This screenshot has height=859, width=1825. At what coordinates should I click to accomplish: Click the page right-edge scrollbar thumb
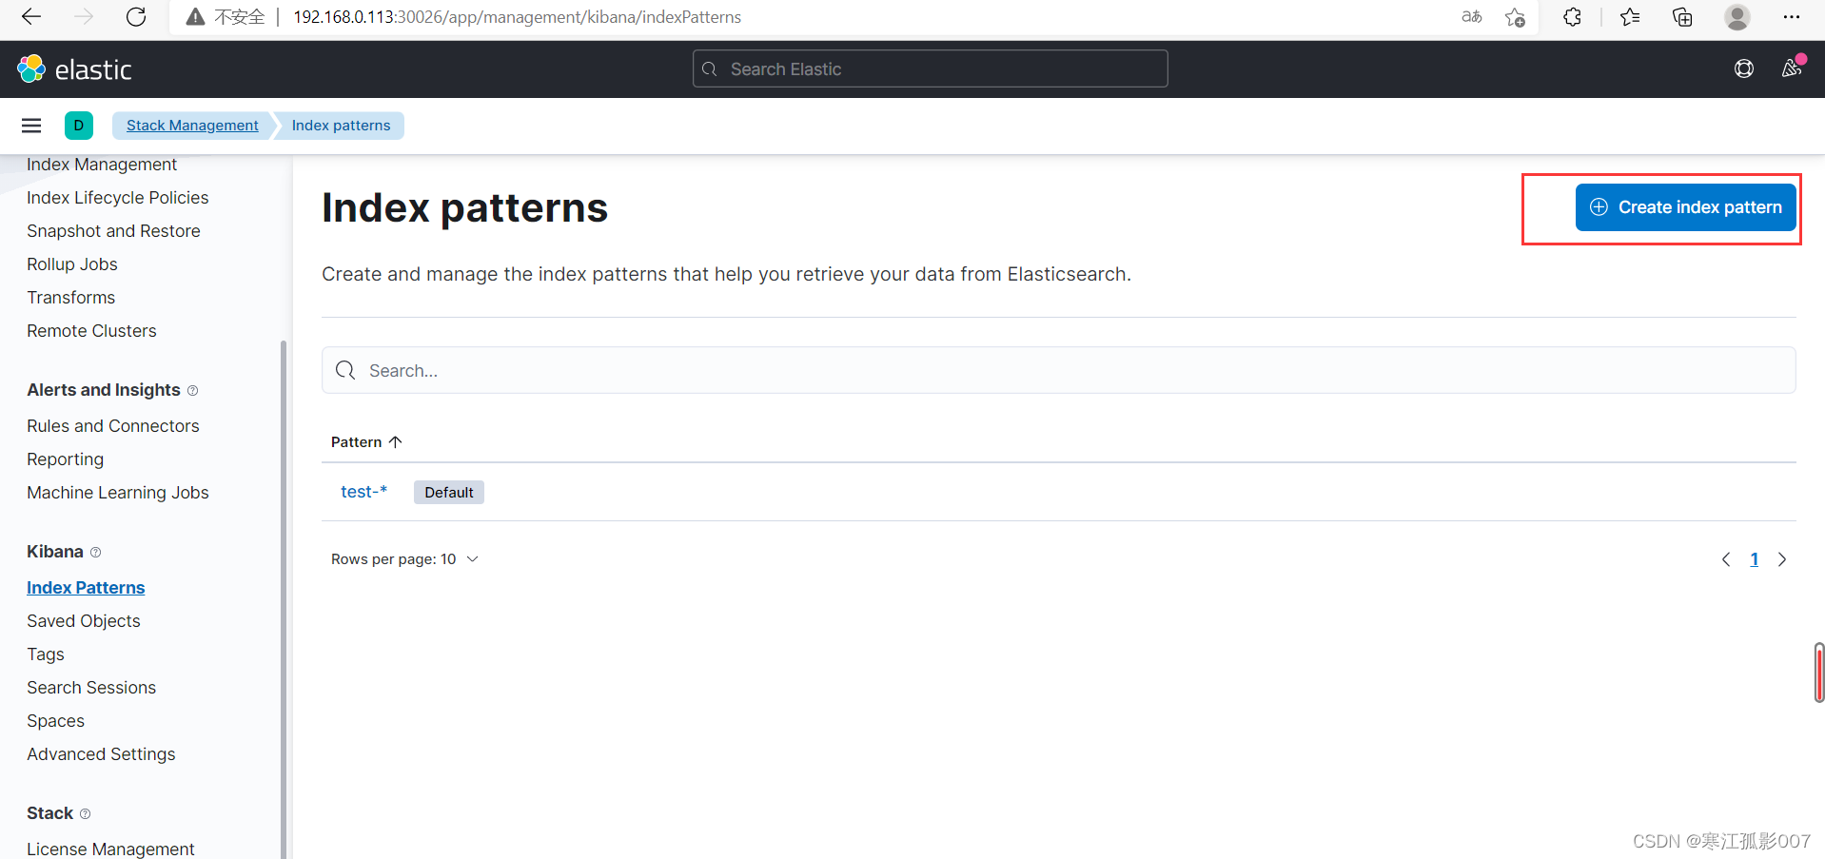tap(1819, 673)
